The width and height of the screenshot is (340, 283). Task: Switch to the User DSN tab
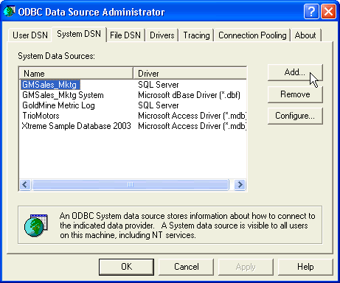point(30,35)
